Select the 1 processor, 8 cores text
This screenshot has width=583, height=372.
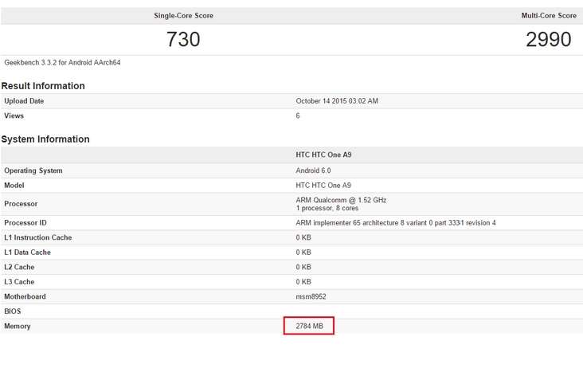tap(327, 208)
